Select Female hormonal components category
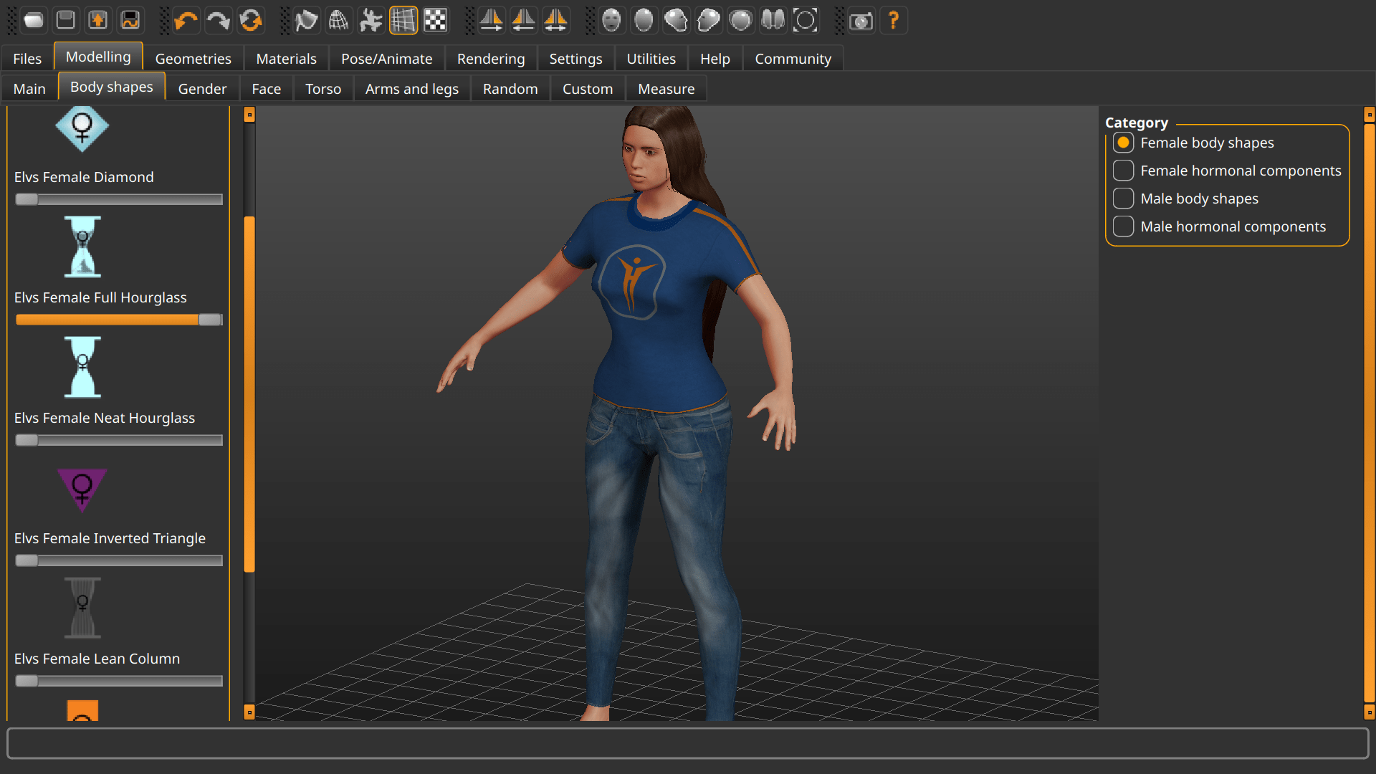 click(x=1124, y=171)
